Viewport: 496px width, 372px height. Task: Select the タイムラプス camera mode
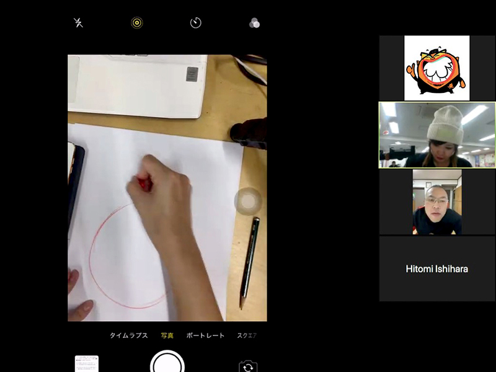coord(129,335)
